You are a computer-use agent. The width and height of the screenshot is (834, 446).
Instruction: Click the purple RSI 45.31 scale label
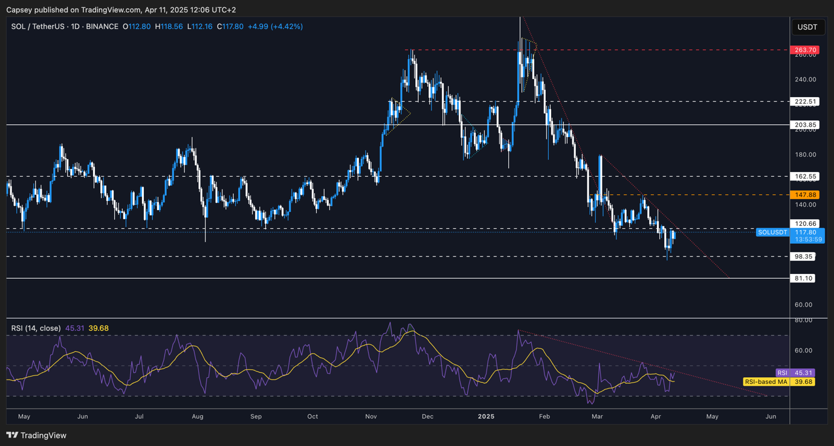[x=796, y=373]
